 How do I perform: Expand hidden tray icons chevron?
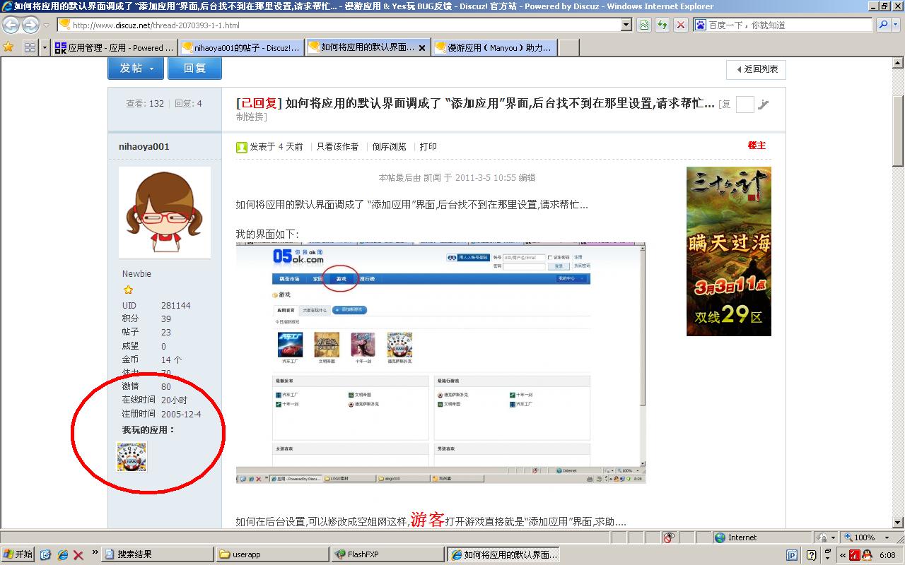click(843, 555)
